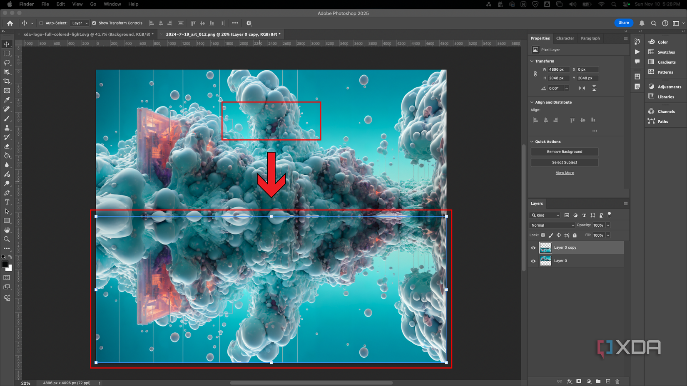
Task: Toggle the width-height link constraint
Action: (535, 74)
